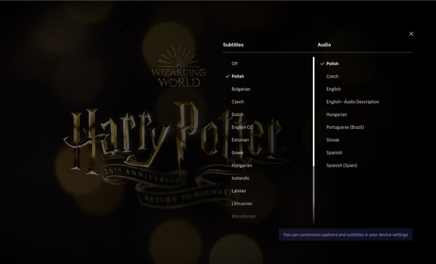Close the subtitles and audio panel

411,34
